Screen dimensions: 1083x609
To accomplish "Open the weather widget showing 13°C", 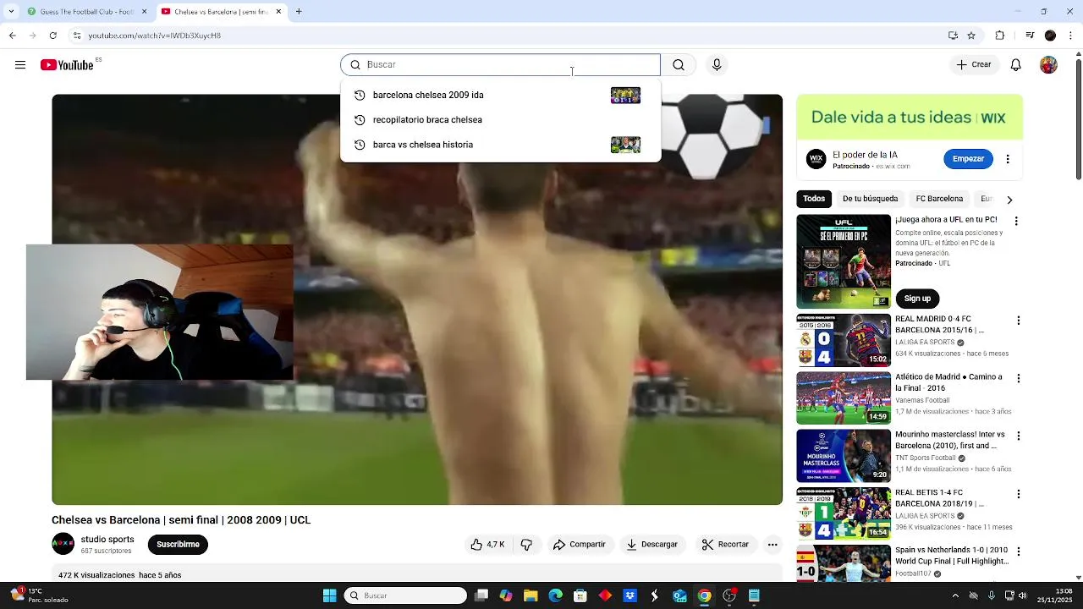I will tap(38, 595).
